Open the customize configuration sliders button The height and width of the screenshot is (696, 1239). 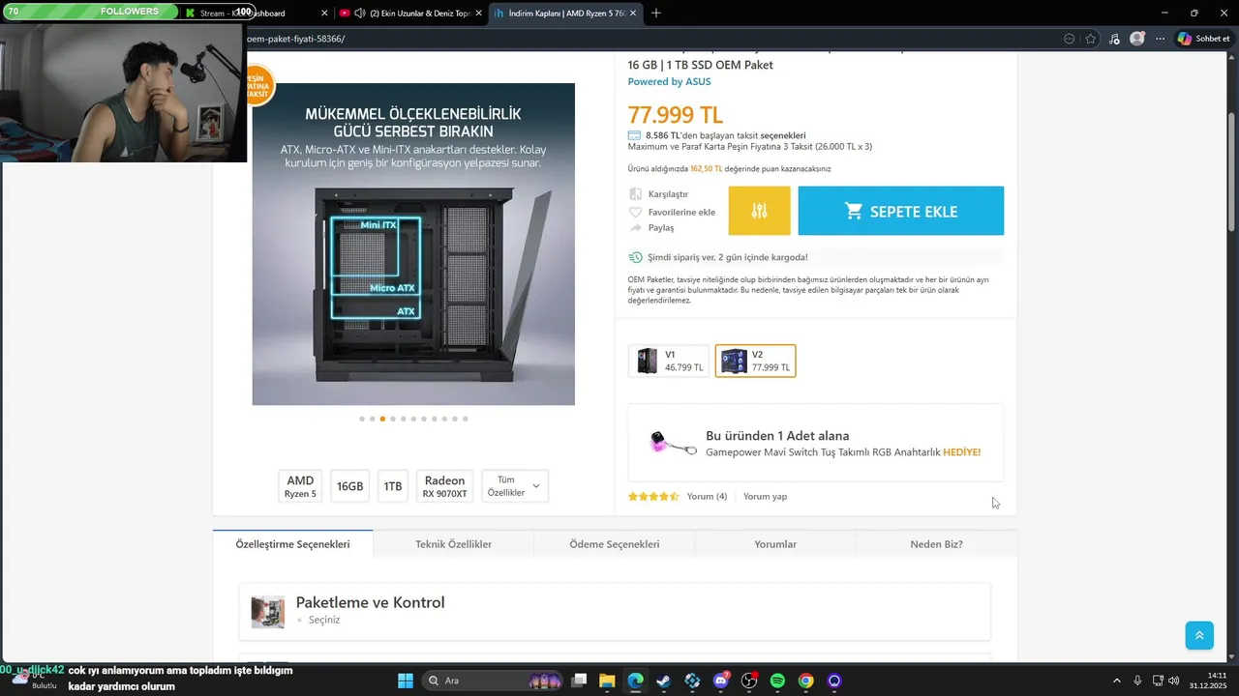(759, 211)
